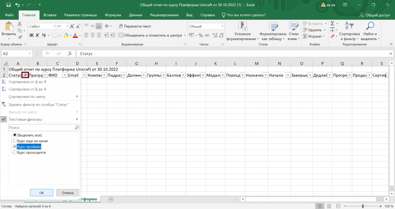Toggle bold (Ж) formatting

[x=31, y=35]
